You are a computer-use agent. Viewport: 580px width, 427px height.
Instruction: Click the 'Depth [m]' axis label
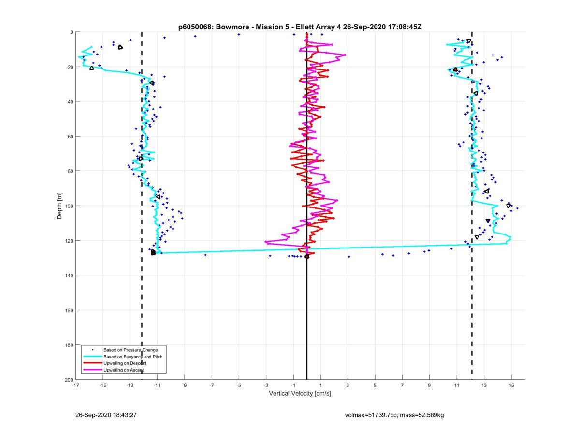point(60,206)
